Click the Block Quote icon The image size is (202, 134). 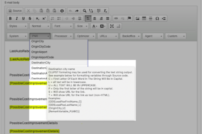(80, 19)
